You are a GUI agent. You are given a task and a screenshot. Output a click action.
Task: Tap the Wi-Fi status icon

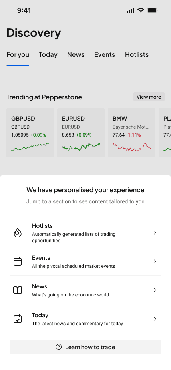[141, 10]
